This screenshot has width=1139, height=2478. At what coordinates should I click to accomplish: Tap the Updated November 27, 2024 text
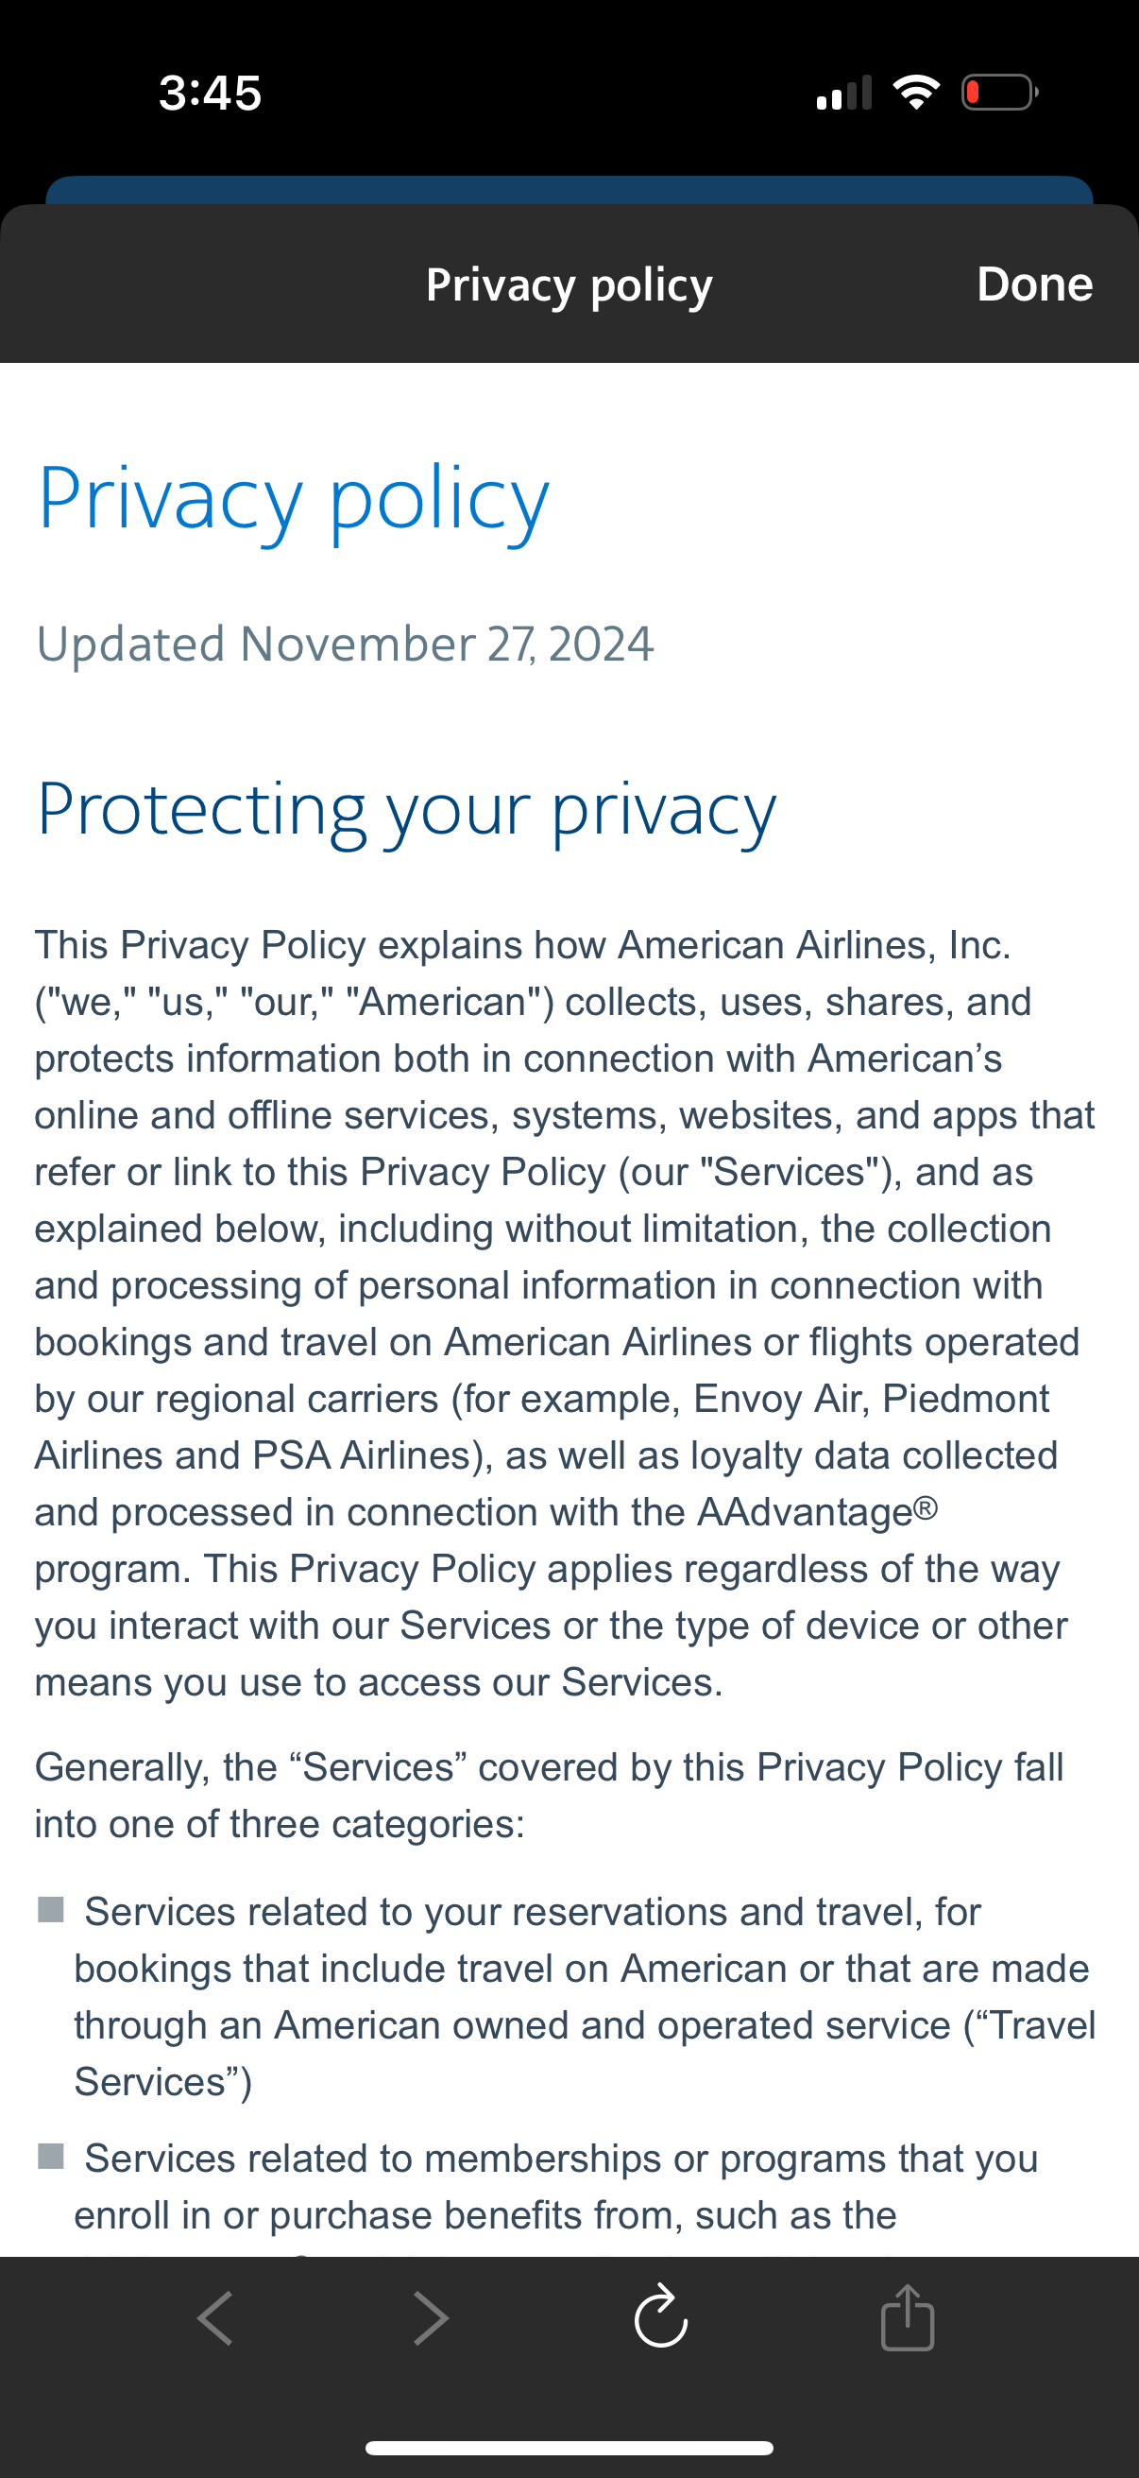pos(343,643)
